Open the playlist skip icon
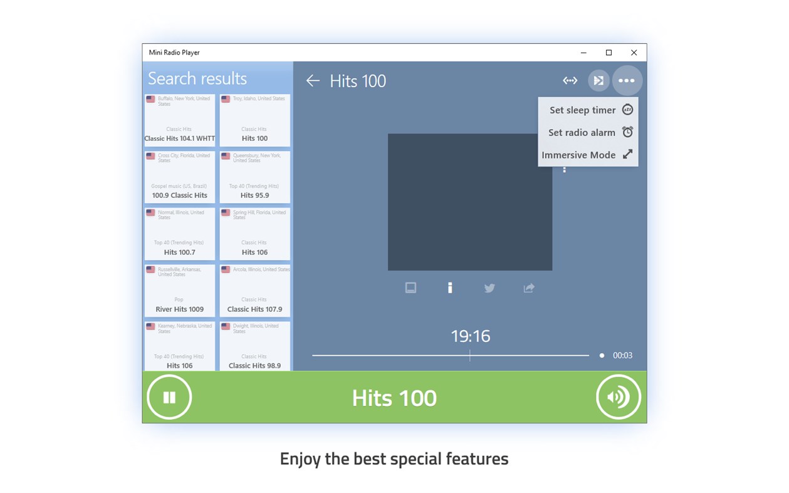 coord(598,80)
